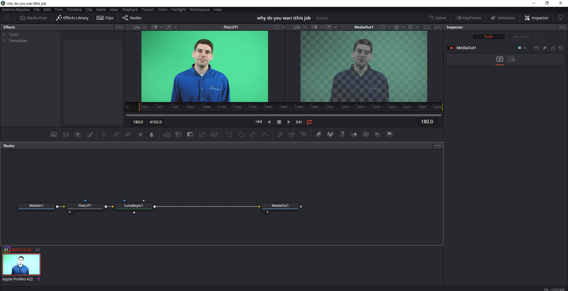This screenshot has height=291, width=568.
Task: Toggle loop playback mode
Action: coord(309,122)
